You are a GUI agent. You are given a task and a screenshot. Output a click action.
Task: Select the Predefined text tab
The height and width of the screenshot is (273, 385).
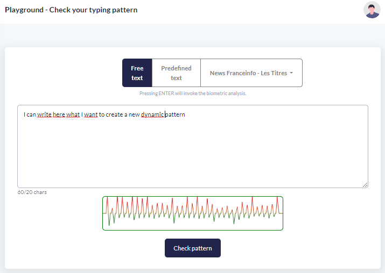point(176,73)
